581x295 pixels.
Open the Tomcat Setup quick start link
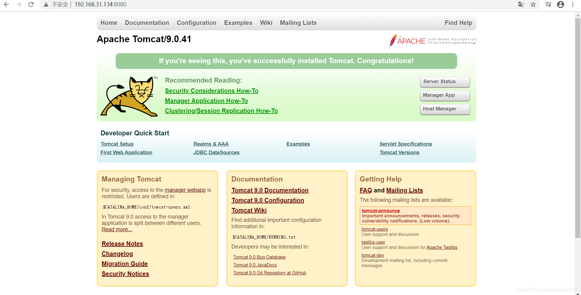117,144
